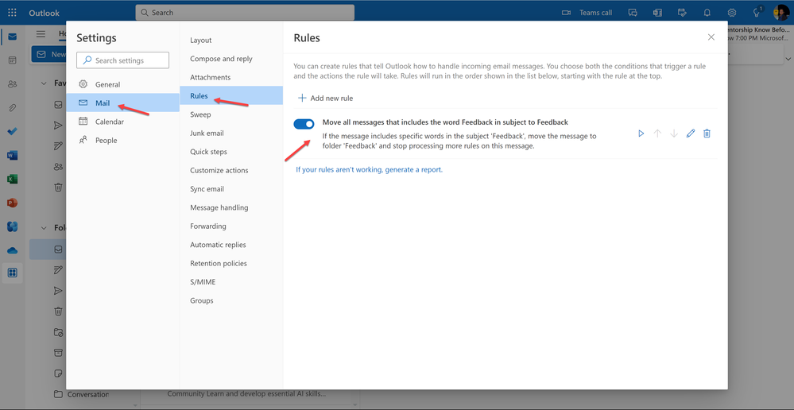Image resolution: width=794 pixels, height=410 pixels.
Task: Click Add new rule
Action: coord(325,99)
